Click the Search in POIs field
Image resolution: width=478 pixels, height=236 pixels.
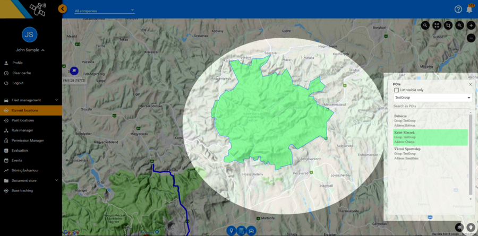click(x=430, y=107)
